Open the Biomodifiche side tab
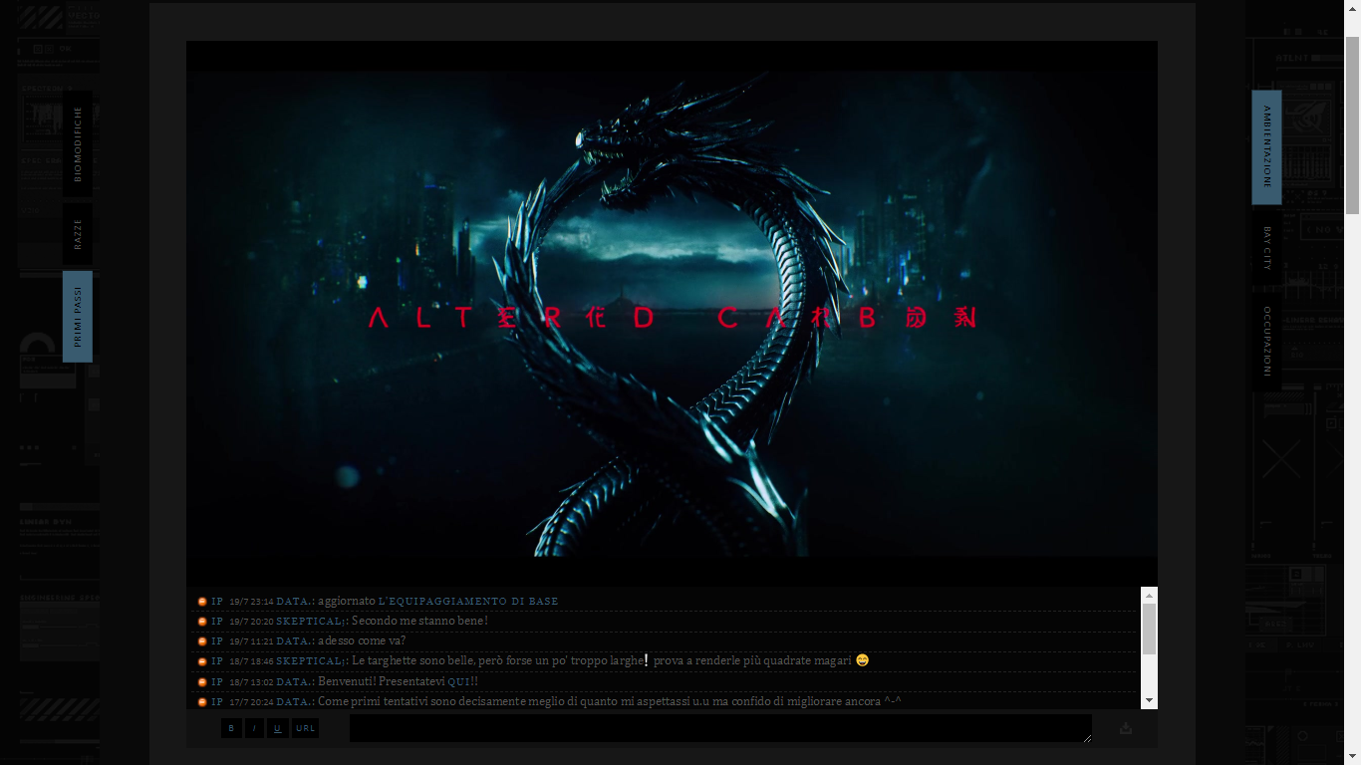Image resolution: width=1361 pixels, height=765 pixels. point(78,143)
